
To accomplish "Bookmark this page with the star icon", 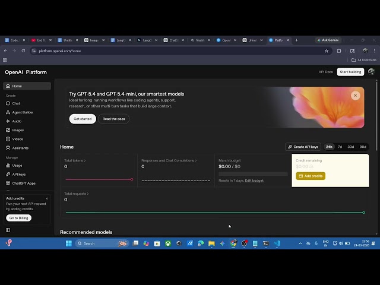I will 327,51.
